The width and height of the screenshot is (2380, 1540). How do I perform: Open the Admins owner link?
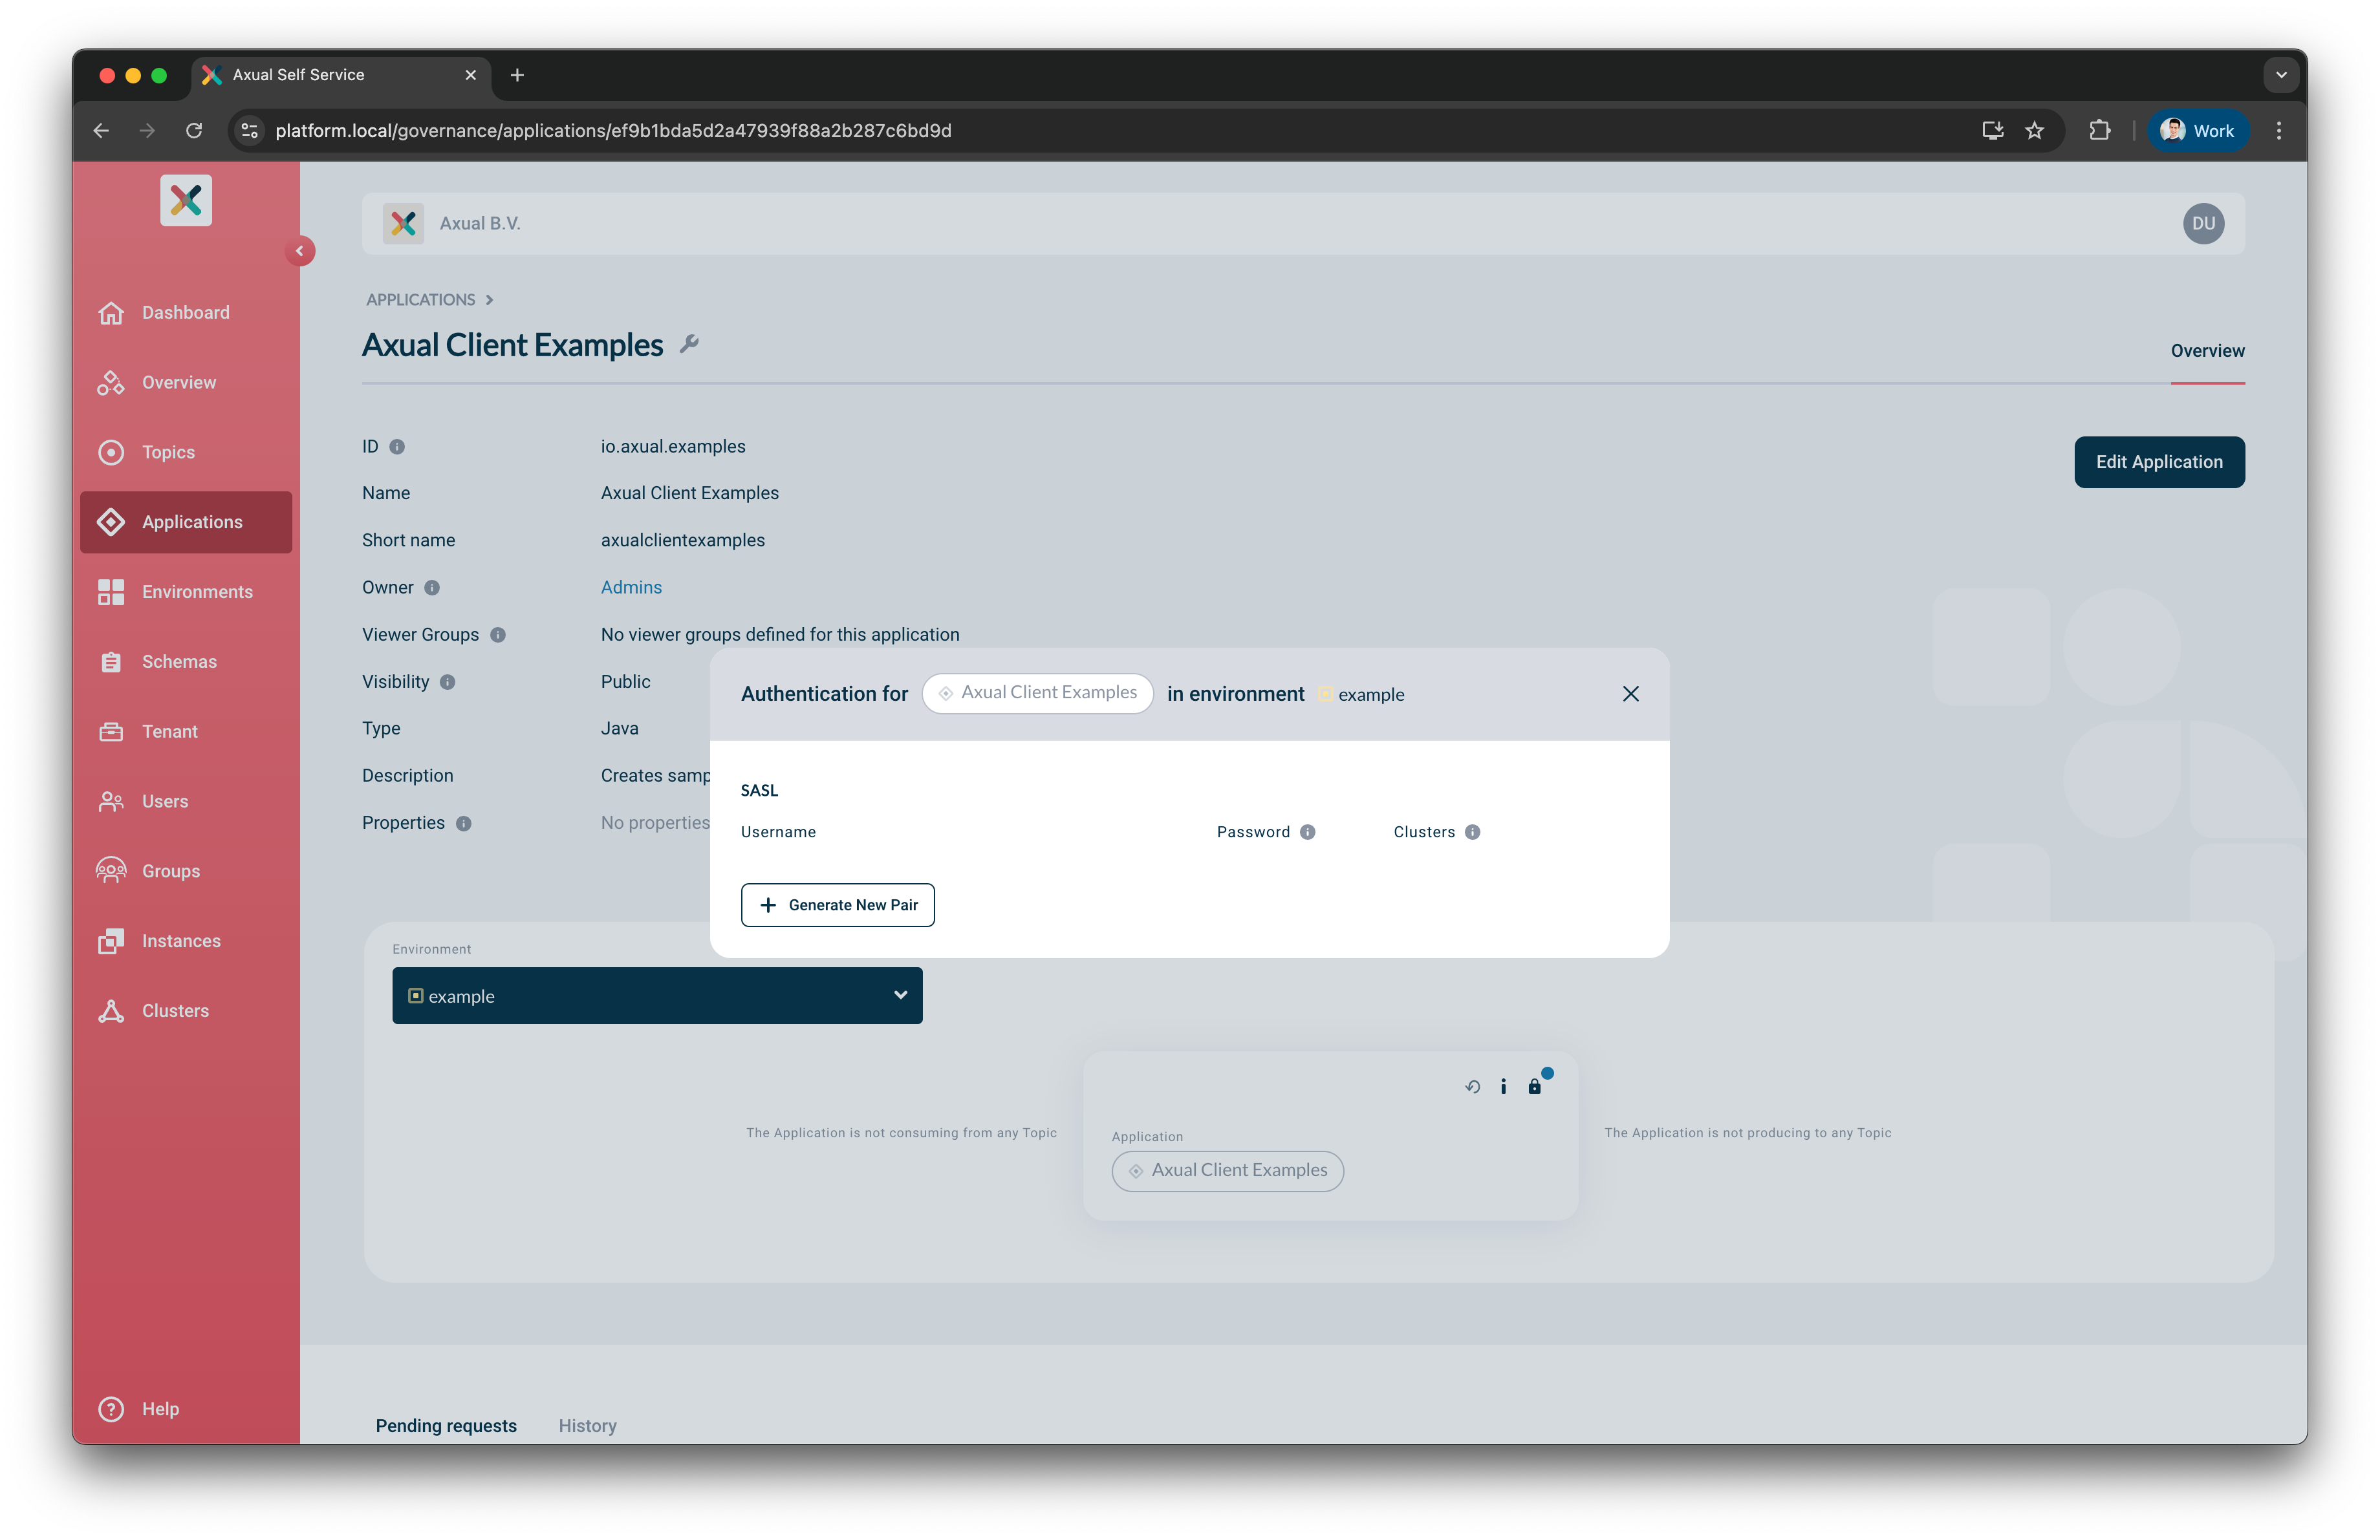631,586
